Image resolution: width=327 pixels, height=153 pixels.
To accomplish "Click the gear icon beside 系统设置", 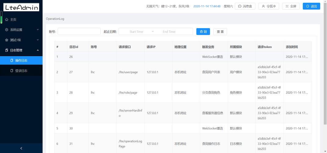I will pyautogui.click(x=7, y=30).
